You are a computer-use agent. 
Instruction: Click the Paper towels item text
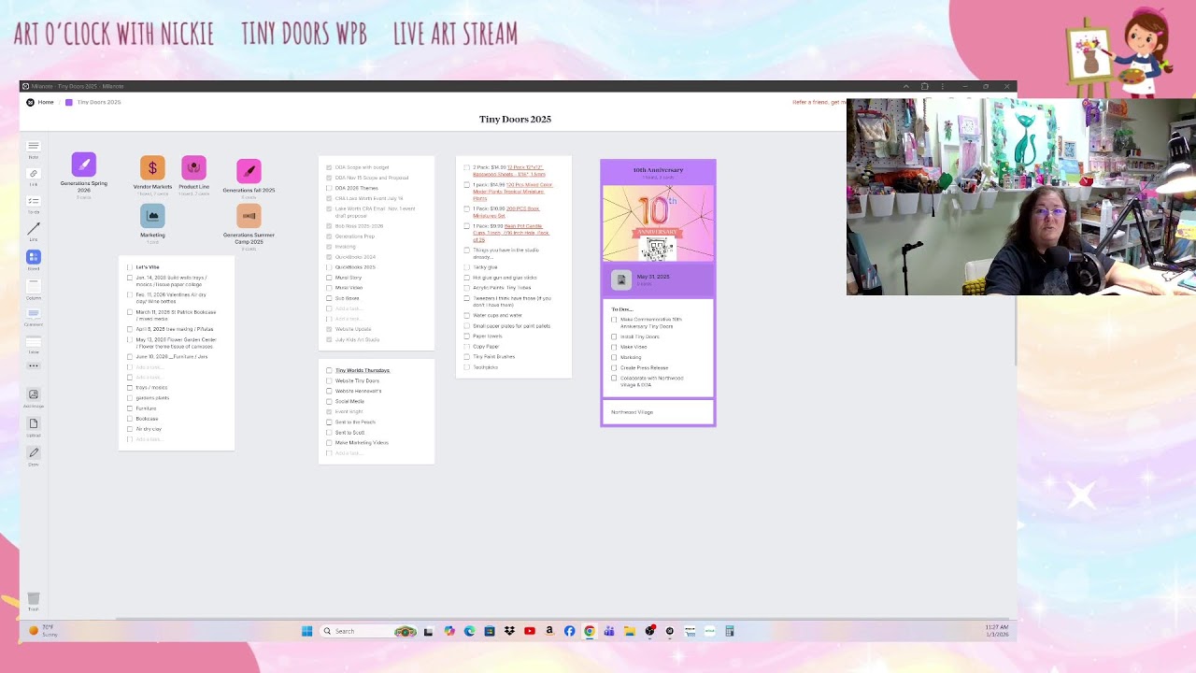point(487,336)
